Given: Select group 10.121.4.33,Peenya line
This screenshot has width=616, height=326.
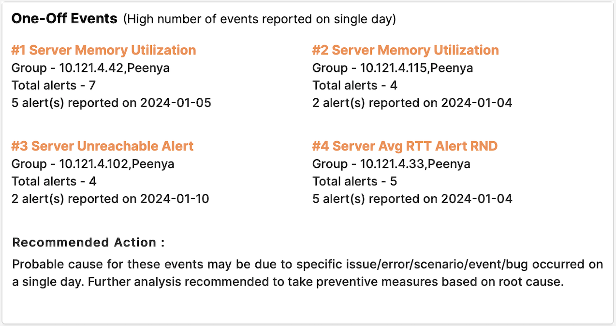Looking at the screenshot, I should 391,164.
